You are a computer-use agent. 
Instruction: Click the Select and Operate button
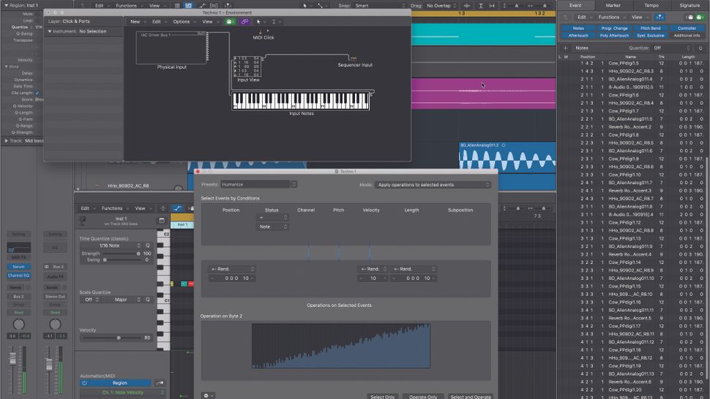pos(471,396)
